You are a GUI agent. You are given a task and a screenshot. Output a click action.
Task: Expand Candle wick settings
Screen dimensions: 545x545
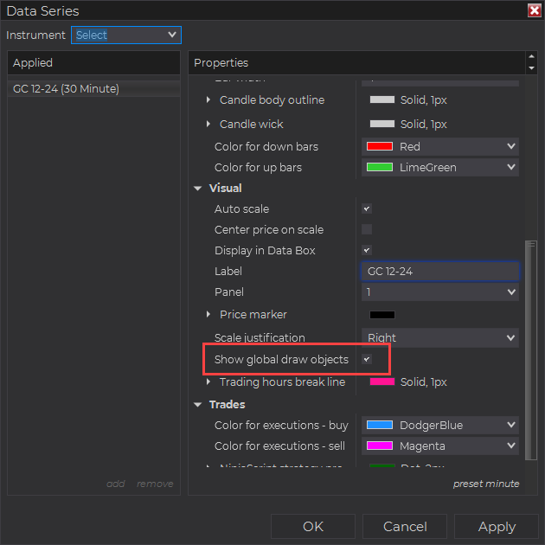click(x=208, y=125)
